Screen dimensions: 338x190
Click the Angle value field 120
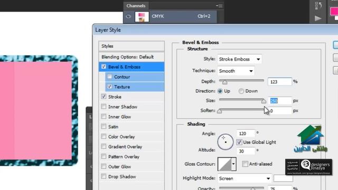[246, 134]
